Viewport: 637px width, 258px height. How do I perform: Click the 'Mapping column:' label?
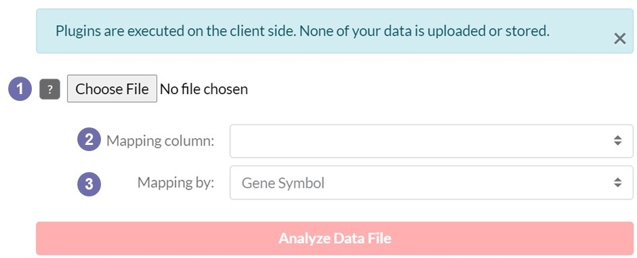160,141
